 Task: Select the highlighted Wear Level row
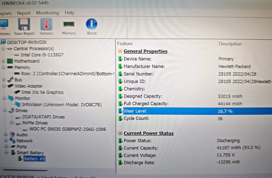195,111
